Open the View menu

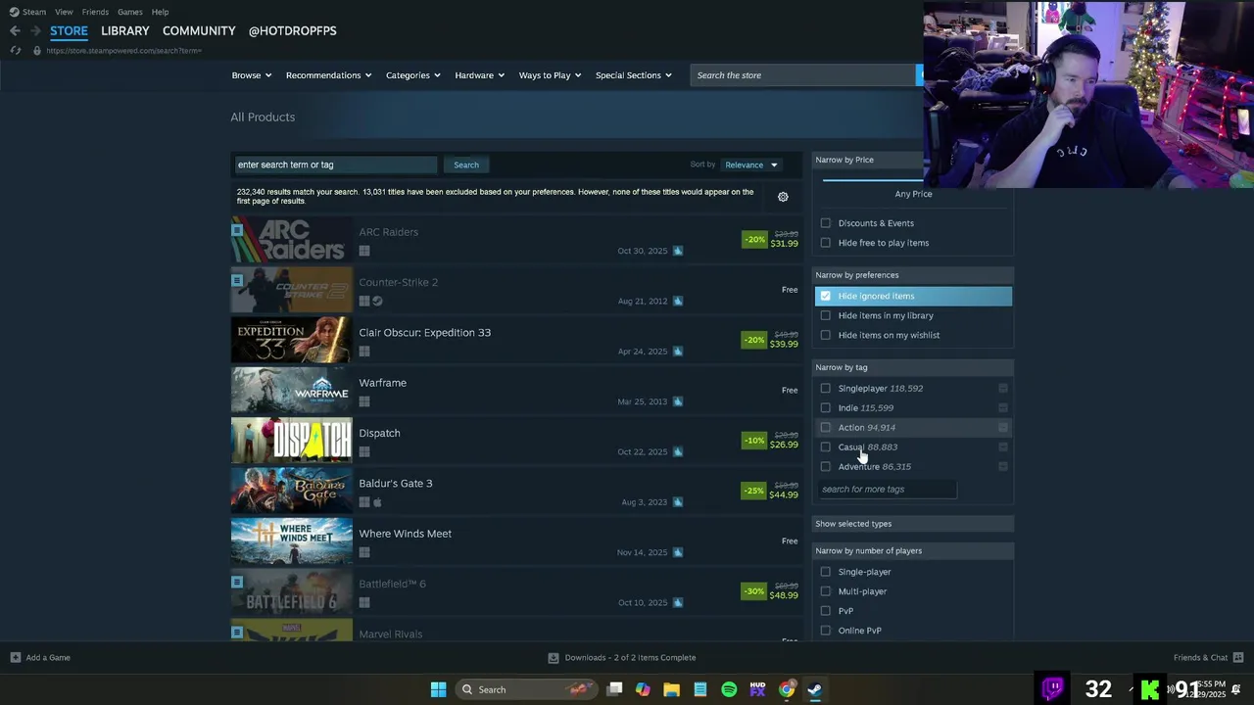point(64,12)
